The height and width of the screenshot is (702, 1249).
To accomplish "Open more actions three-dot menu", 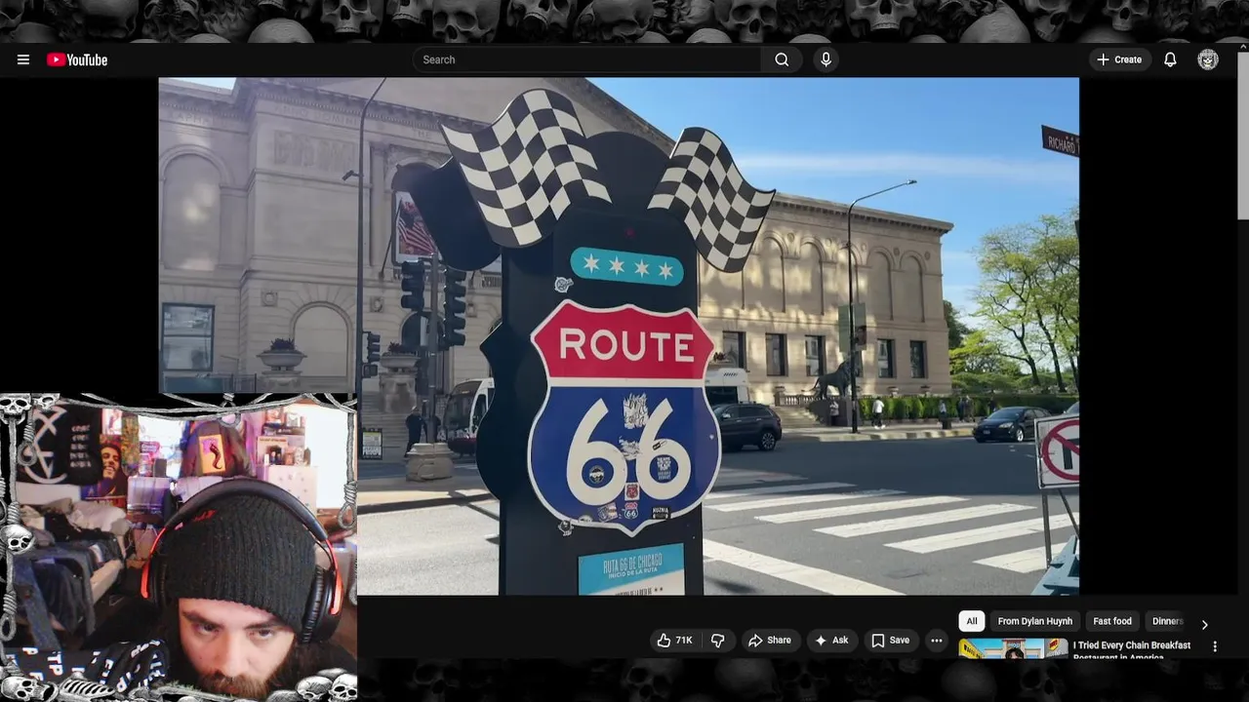I will tap(937, 641).
